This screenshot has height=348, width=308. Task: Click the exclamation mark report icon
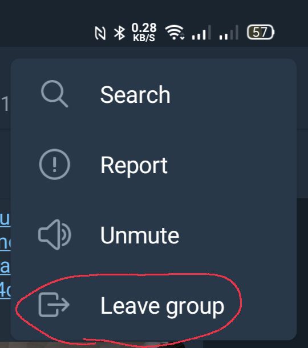coord(55,164)
